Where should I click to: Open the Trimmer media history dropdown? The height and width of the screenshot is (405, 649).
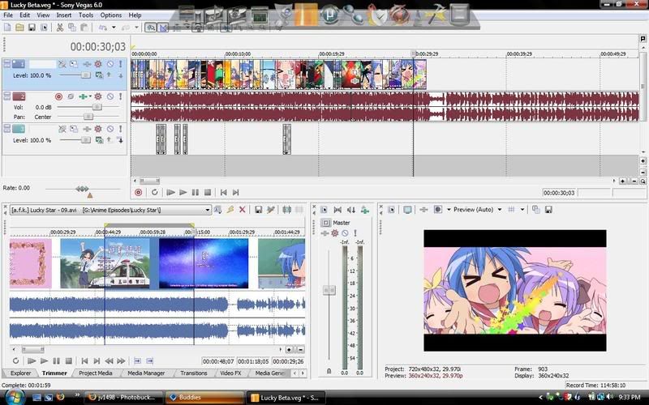pos(208,210)
